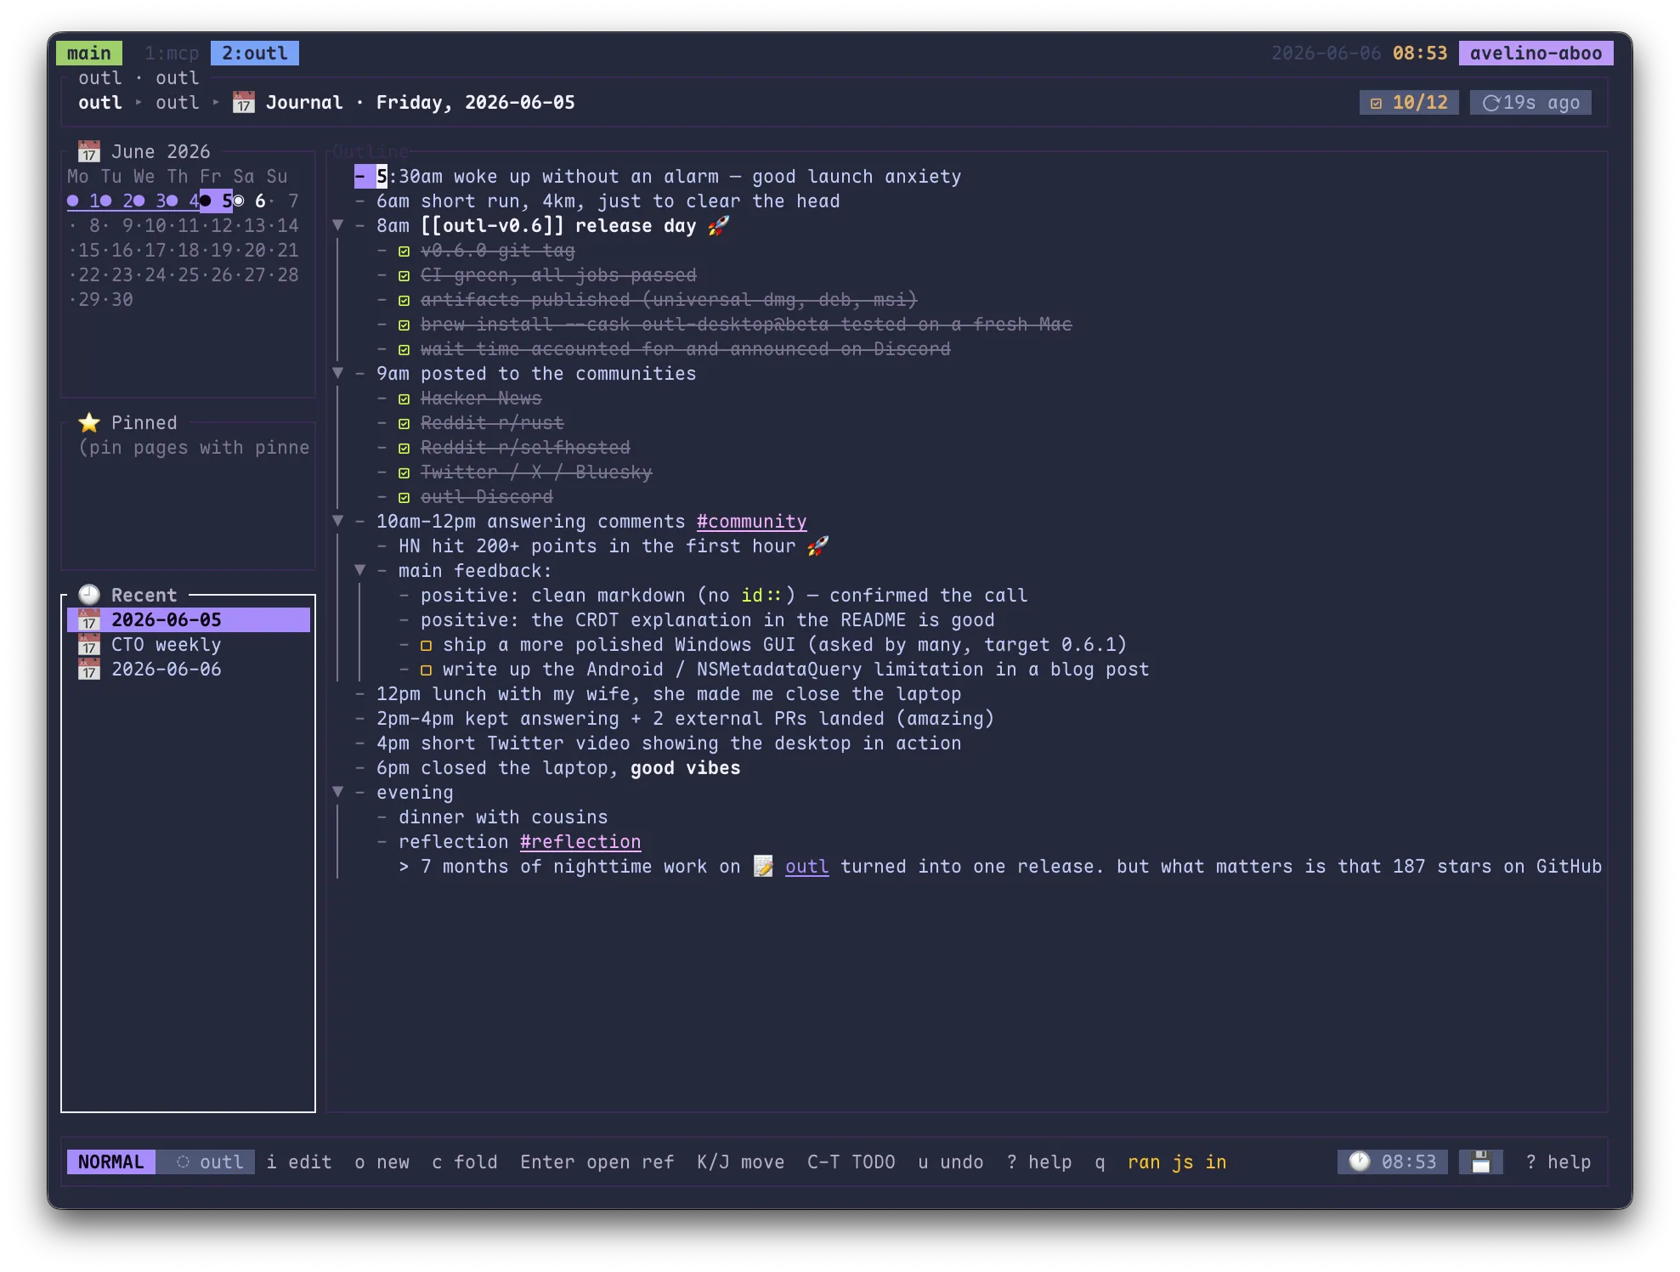Image resolution: width=1680 pixels, height=1272 pixels.
Task: Click positive: the CRDT explanation line
Action: pos(708,620)
